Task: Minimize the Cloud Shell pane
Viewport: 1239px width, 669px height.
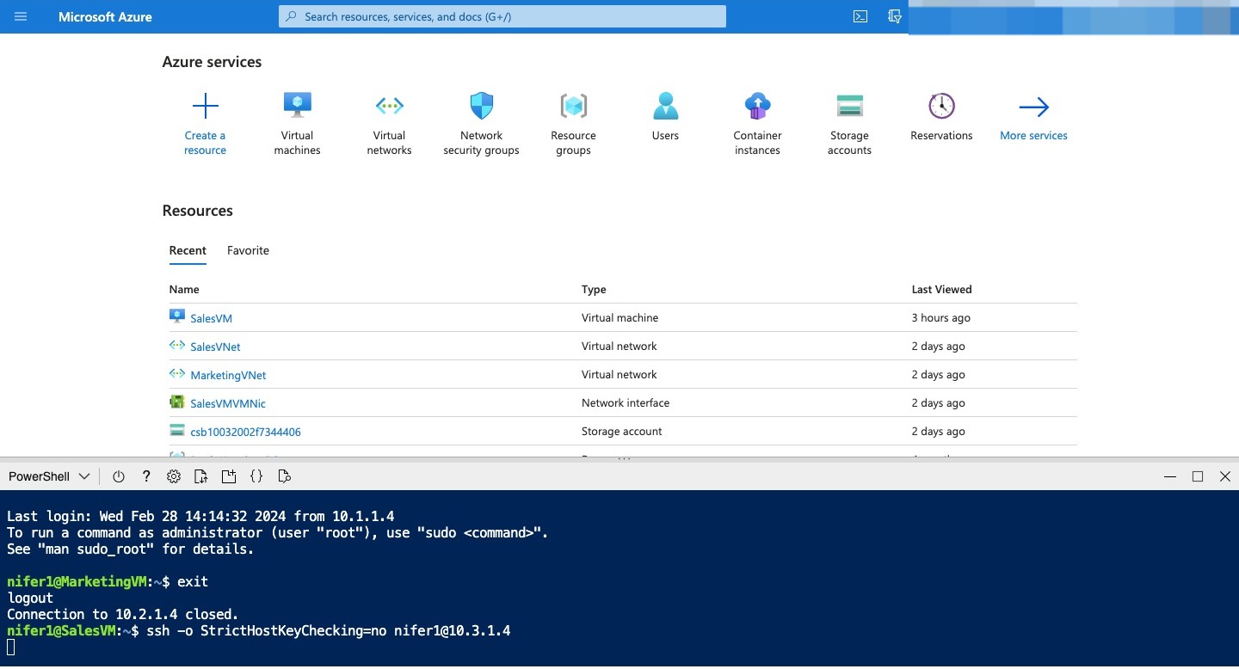Action: [1169, 476]
